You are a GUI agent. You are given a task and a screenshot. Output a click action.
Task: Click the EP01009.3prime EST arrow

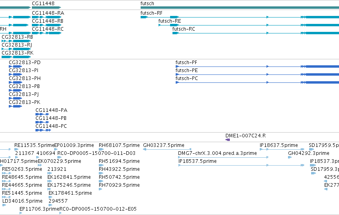56,149
